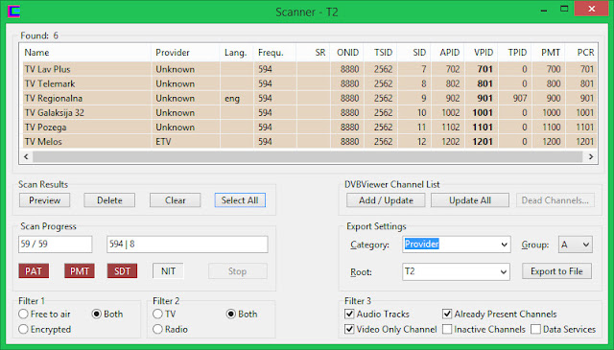Sort by the ONID column header

point(347,53)
